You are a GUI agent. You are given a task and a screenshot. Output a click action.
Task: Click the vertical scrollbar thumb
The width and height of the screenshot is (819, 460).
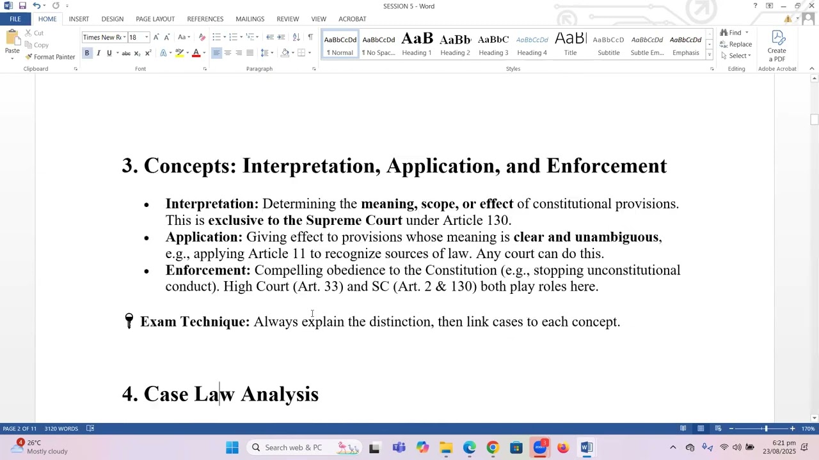[x=814, y=119]
